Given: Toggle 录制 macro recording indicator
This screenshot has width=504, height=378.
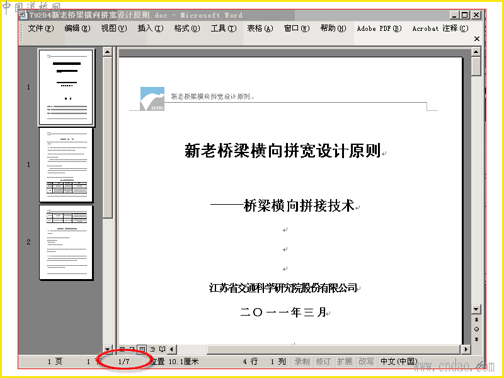Looking at the screenshot, I should click(x=302, y=362).
